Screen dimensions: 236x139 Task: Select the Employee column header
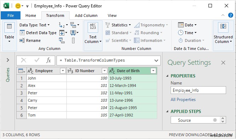[47, 71]
